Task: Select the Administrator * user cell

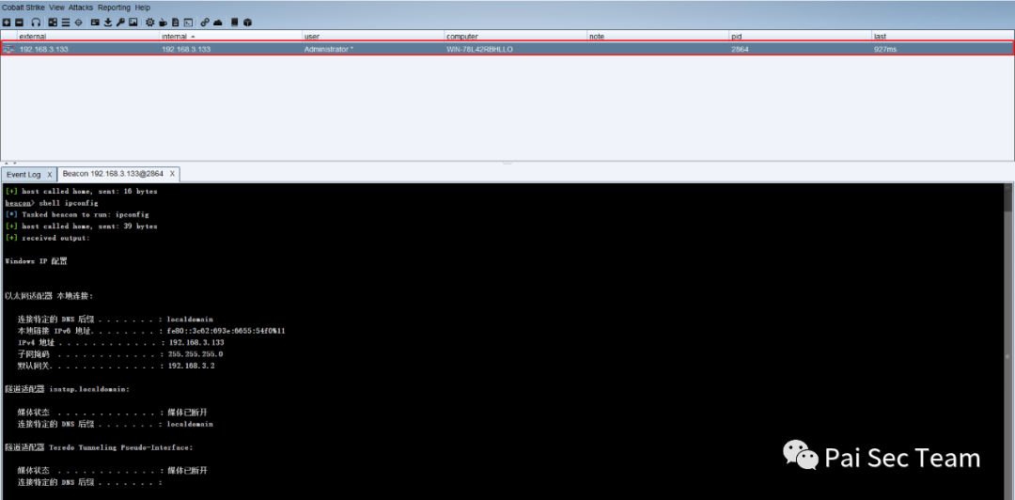Action: pos(329,49)
